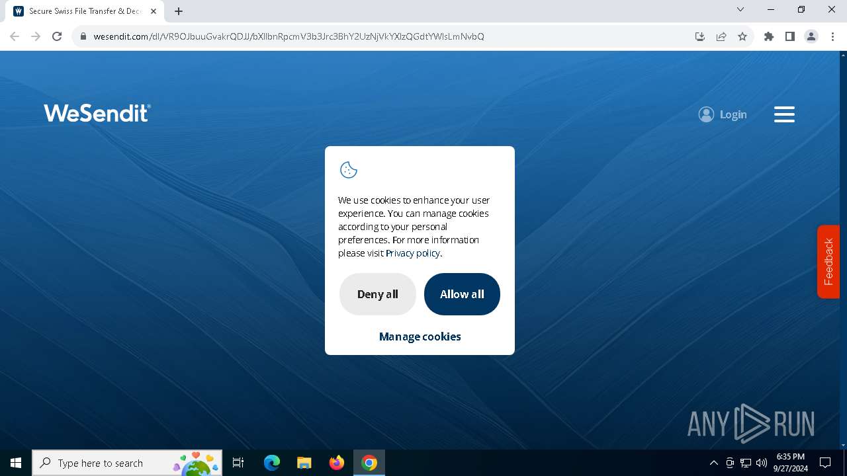This screenshot has width=847, height=476.
Task: Go forward in browser history
Action: click(36, 36)
